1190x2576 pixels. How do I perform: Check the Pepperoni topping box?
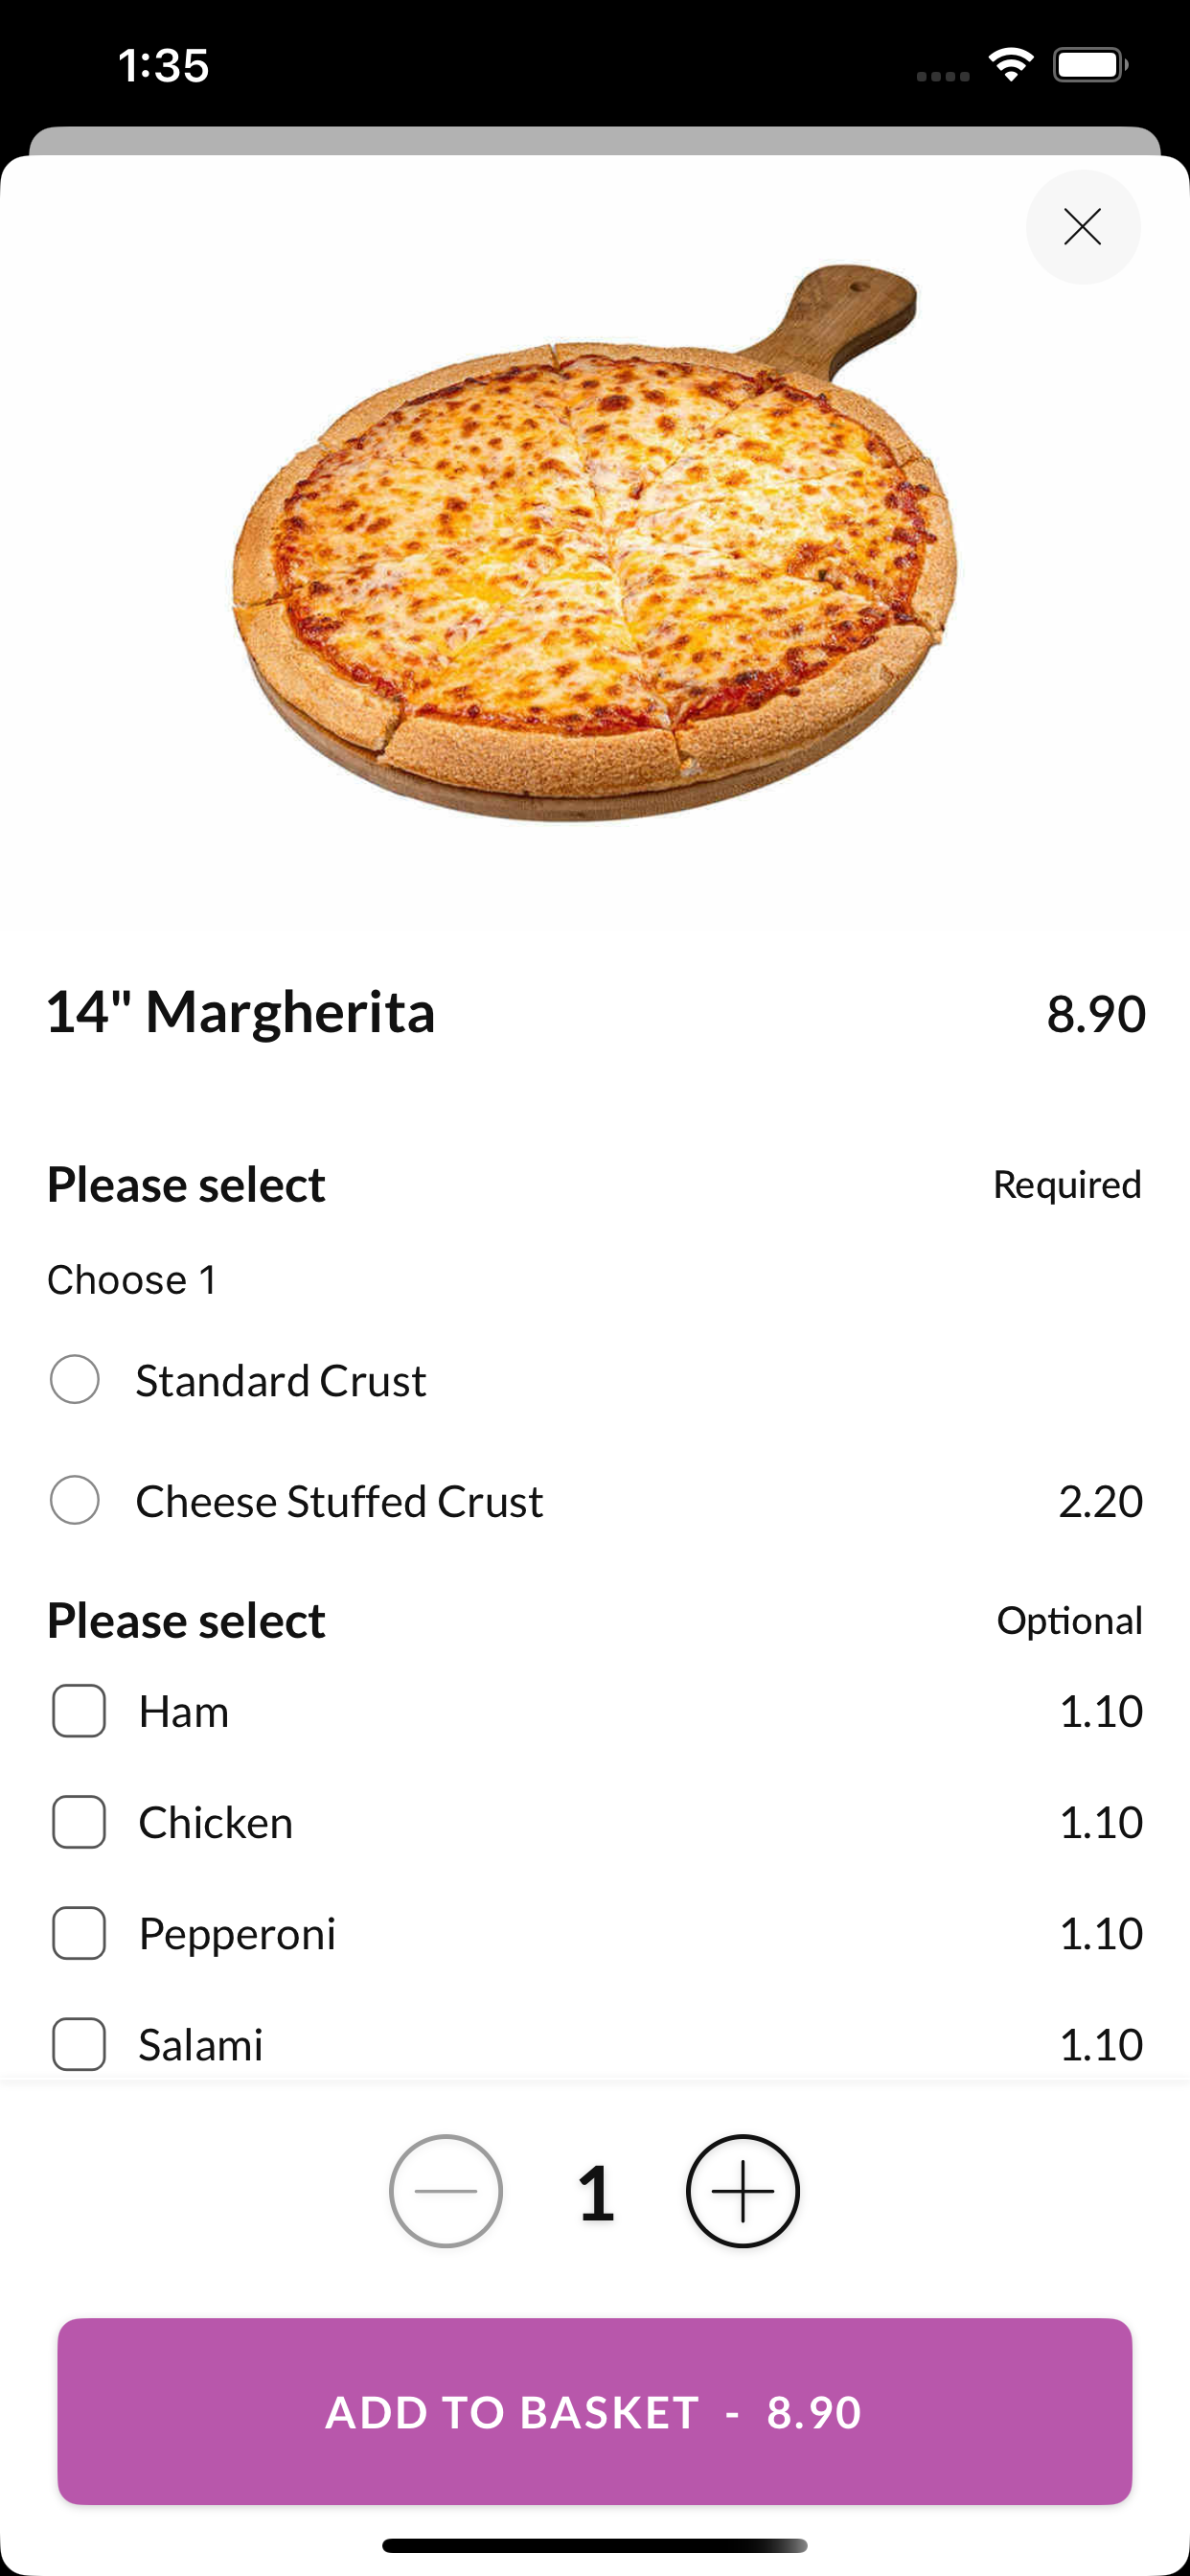point(79,1933)
